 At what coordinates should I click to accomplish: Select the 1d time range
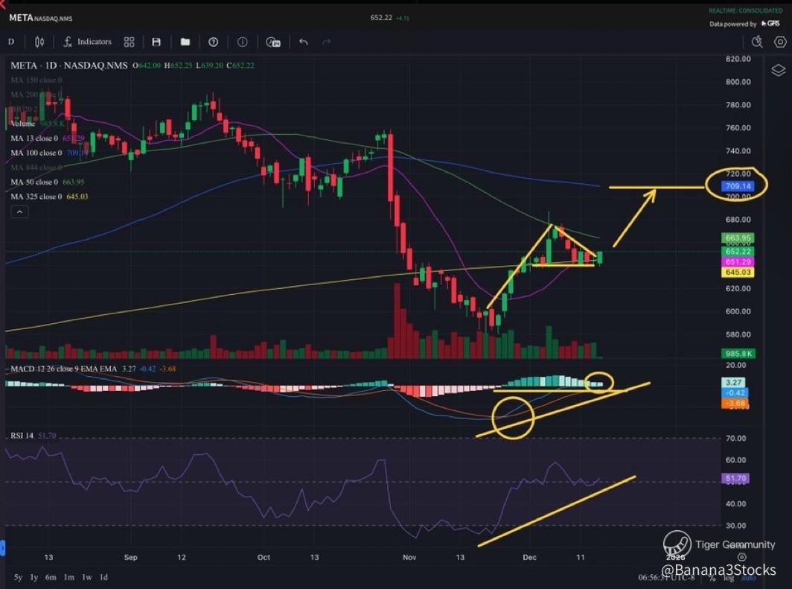tap(103, 577)
